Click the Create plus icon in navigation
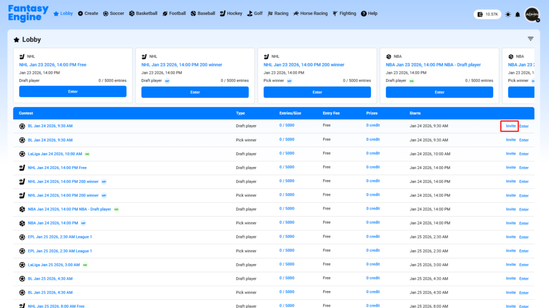The image size is (549, 308). point(80,13)
